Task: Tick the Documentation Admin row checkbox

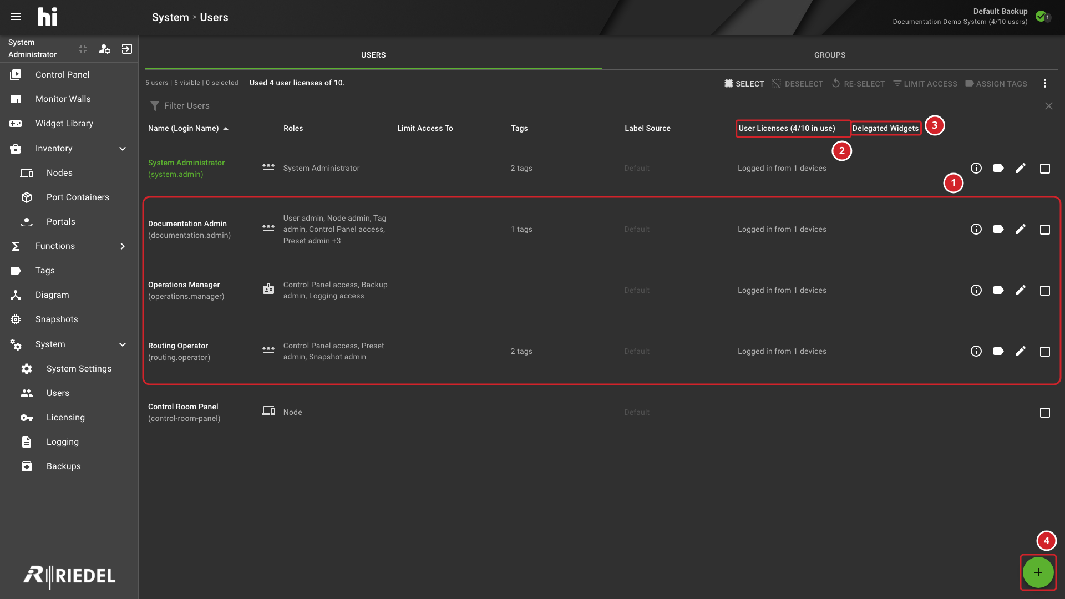Action: pyautogui.click(x=1045, y=230)
